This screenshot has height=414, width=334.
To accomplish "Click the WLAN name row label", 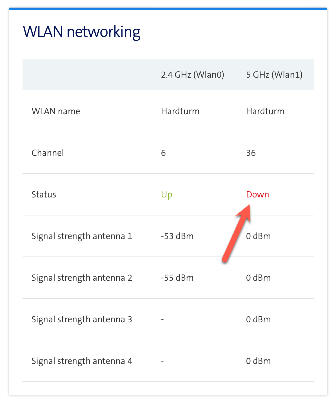I will 56,111.
